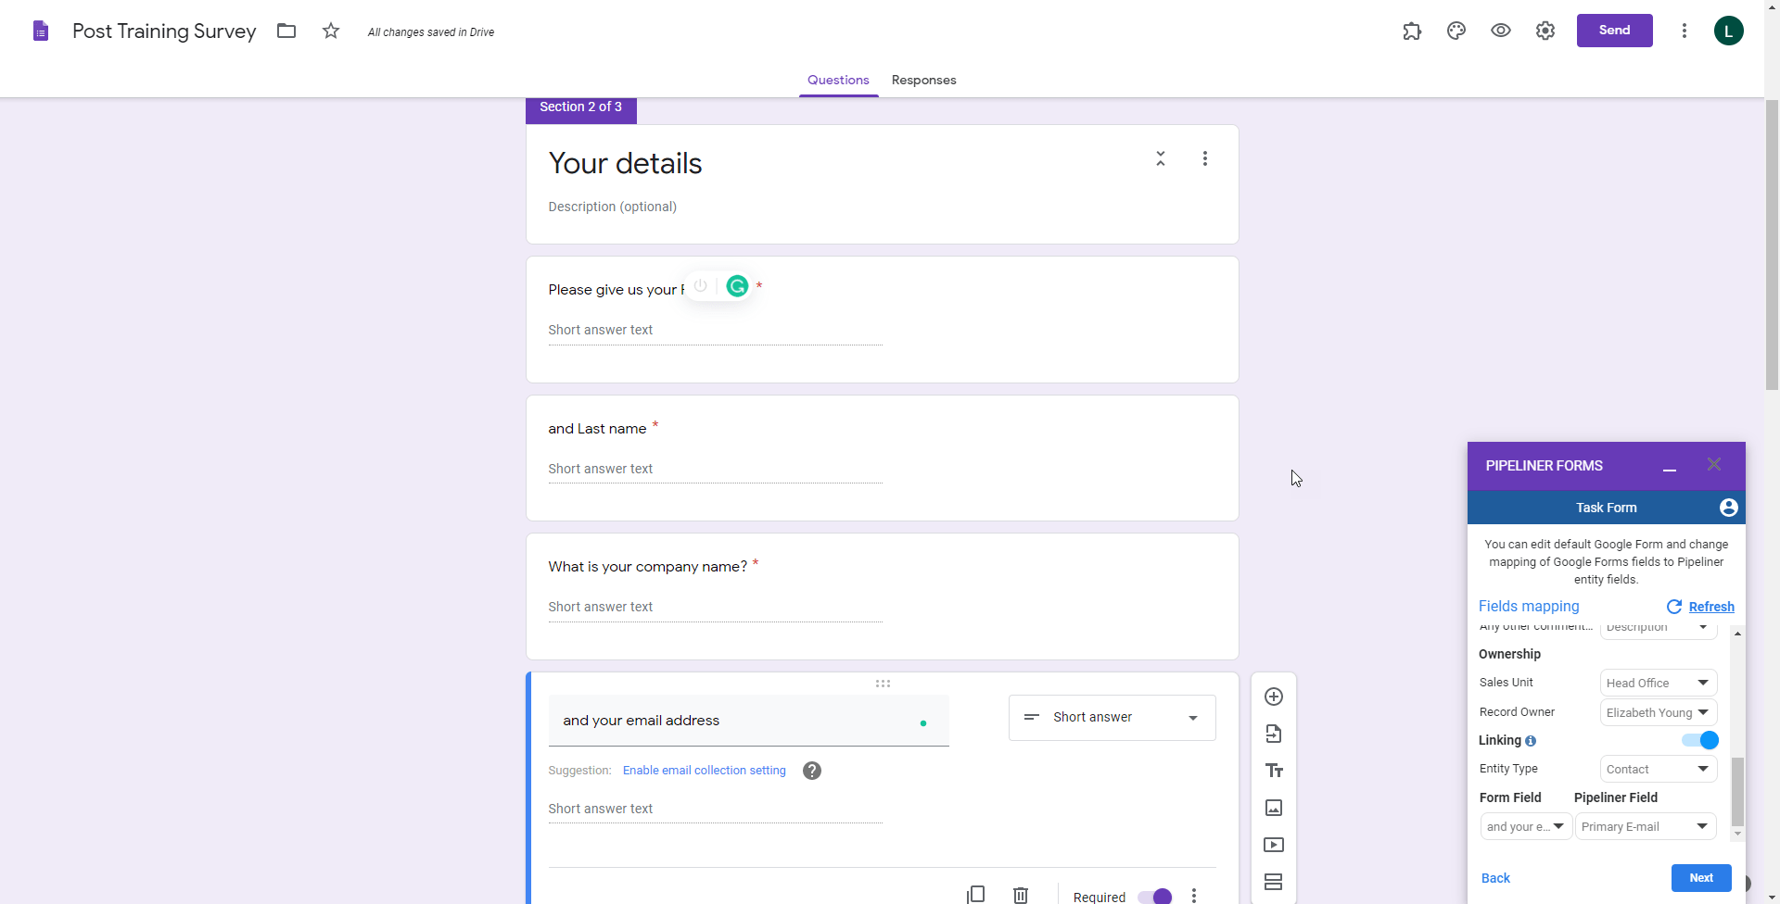Click the Enable email collection setting link
Screen dimensions: 1780x904
[x=704, y=770]
